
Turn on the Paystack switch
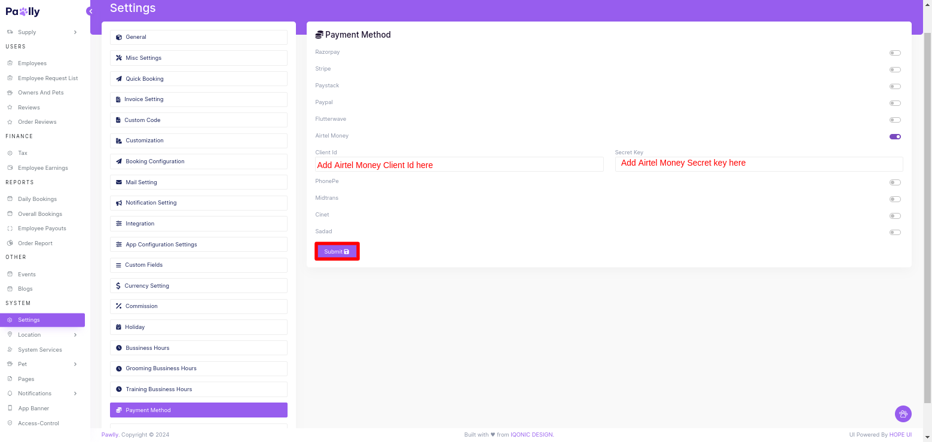[x=895, y=86]
